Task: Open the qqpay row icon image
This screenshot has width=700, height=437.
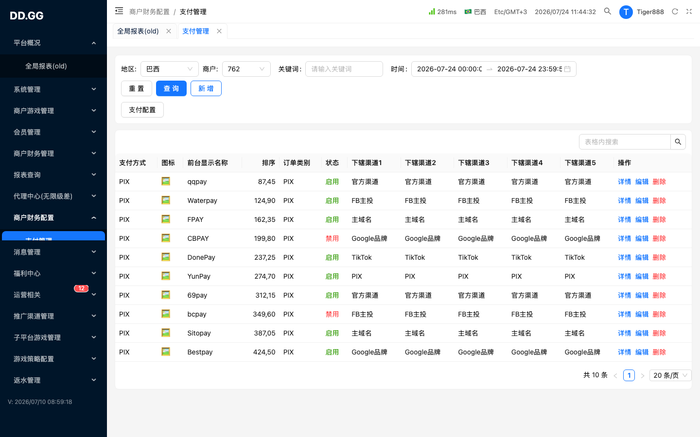Action: click(x=166, y=181)
